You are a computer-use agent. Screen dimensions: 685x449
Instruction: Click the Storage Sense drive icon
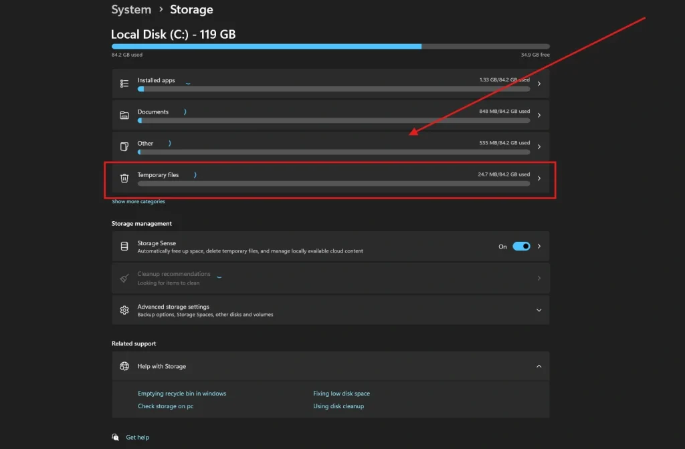coord(124,247)
